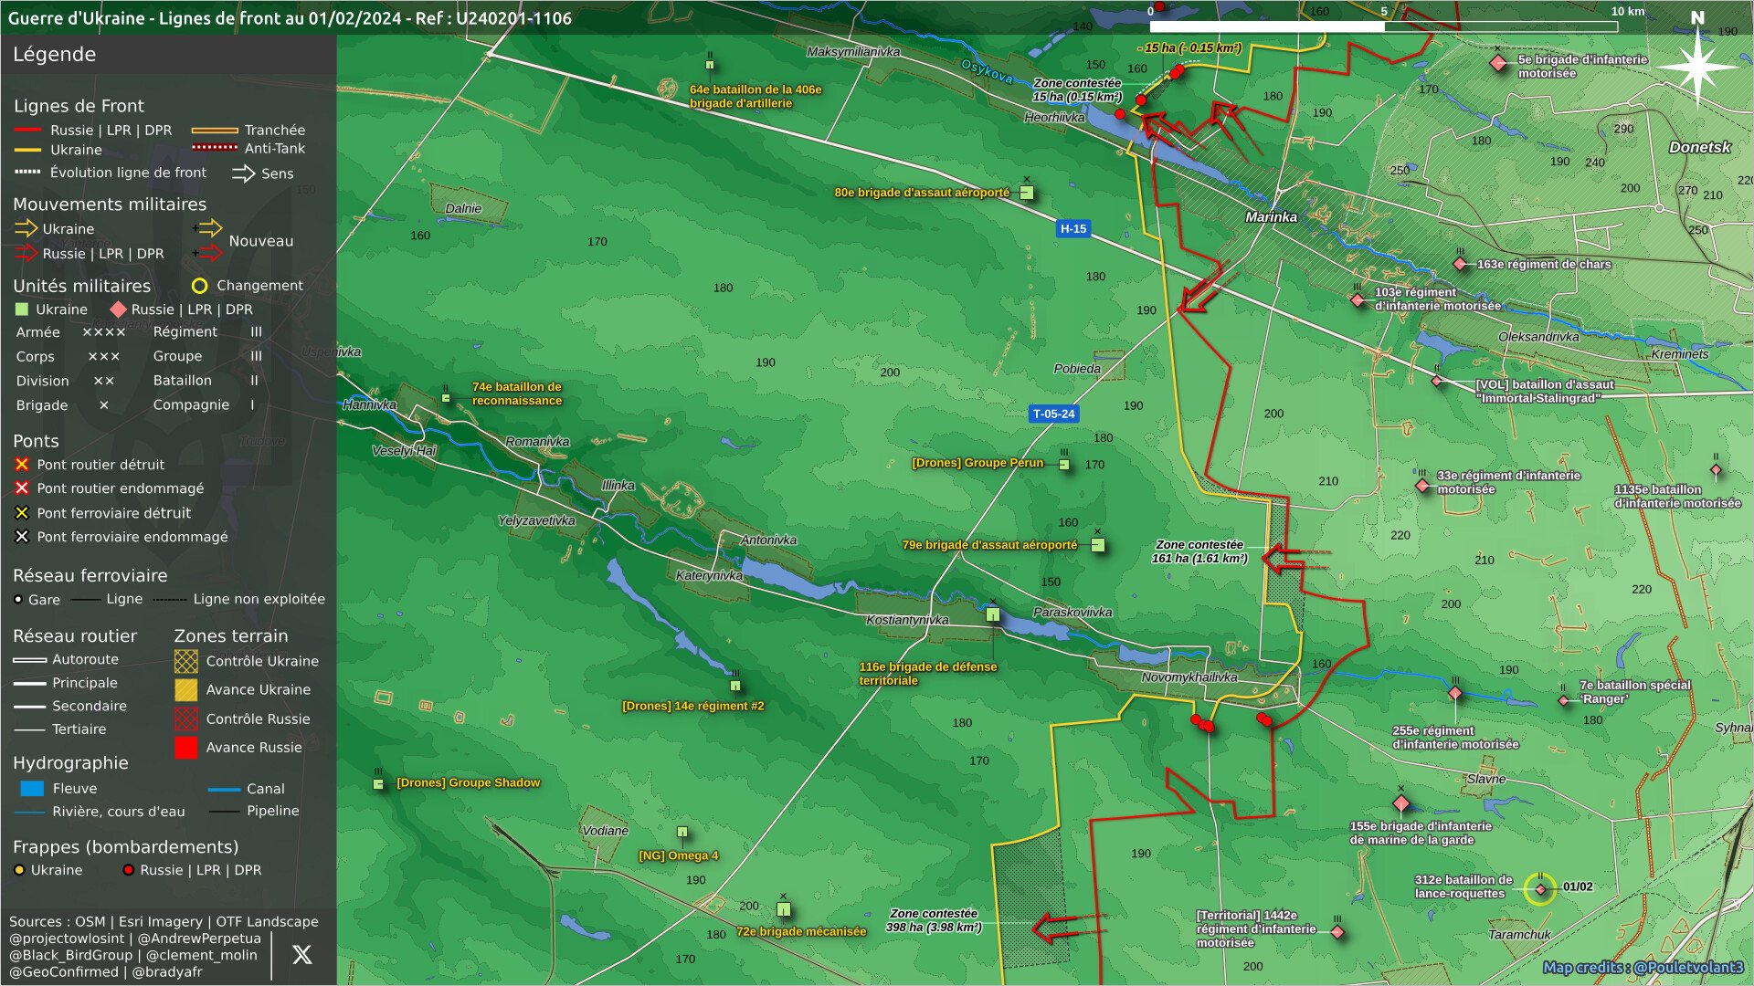Screen dimensions: 1754x986
Task: Click the X (Twitter) logo icon
Action: pos(301,955)
